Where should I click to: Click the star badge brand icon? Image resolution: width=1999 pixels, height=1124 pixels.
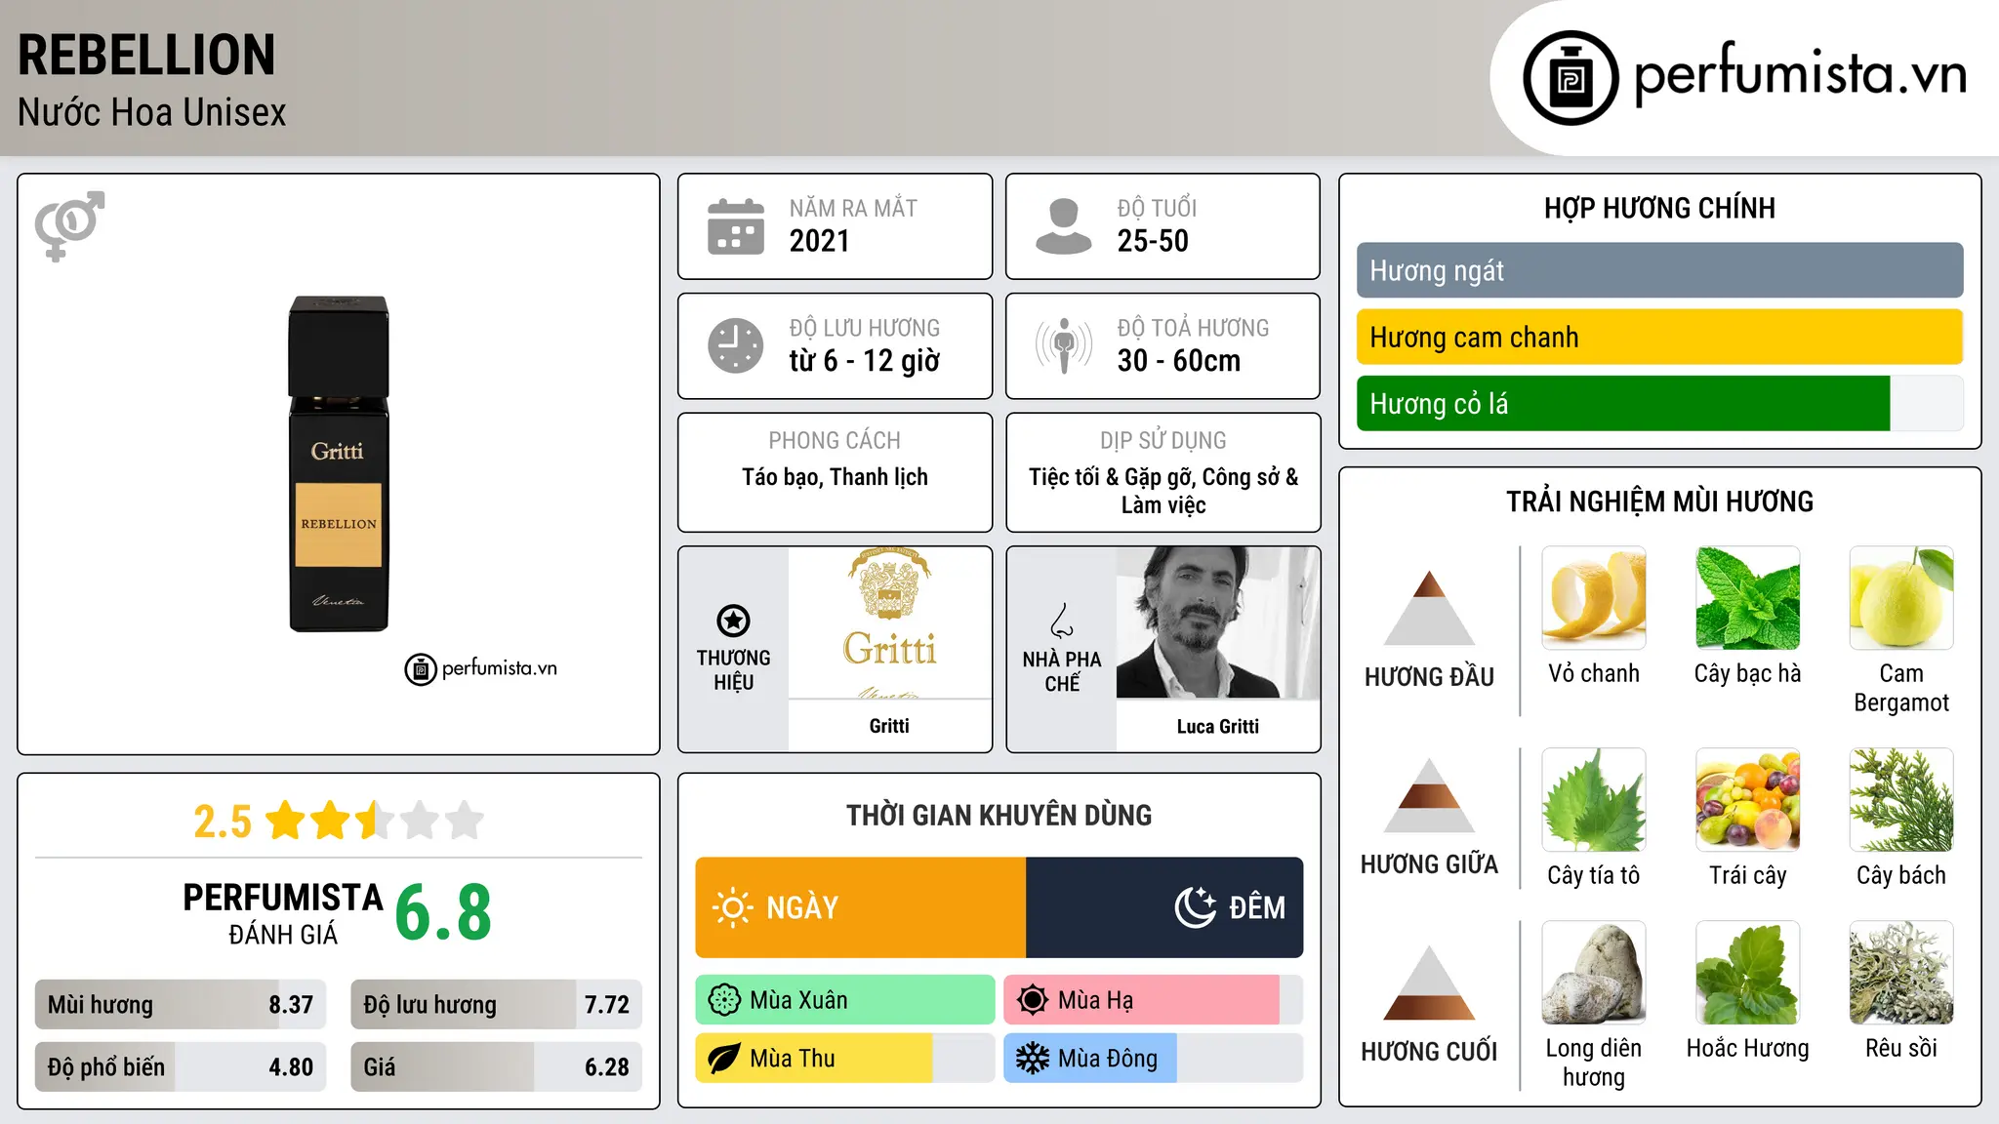[x=733, y=621]
